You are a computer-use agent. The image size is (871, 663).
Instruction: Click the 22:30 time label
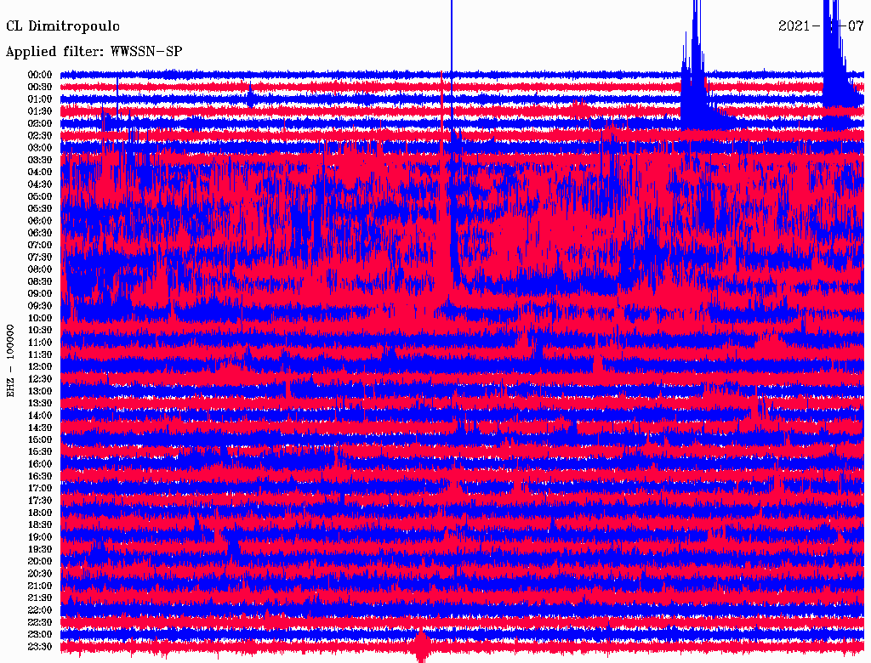[40, 622]
